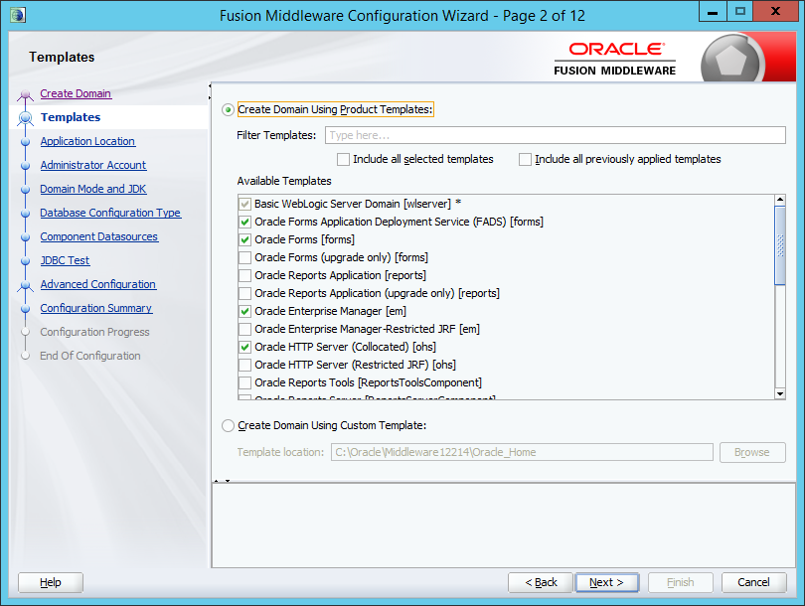The width and height of the screenshot is (805, 606).
Task: Select Create Domain Using Custom Template option
Action: 228,426
